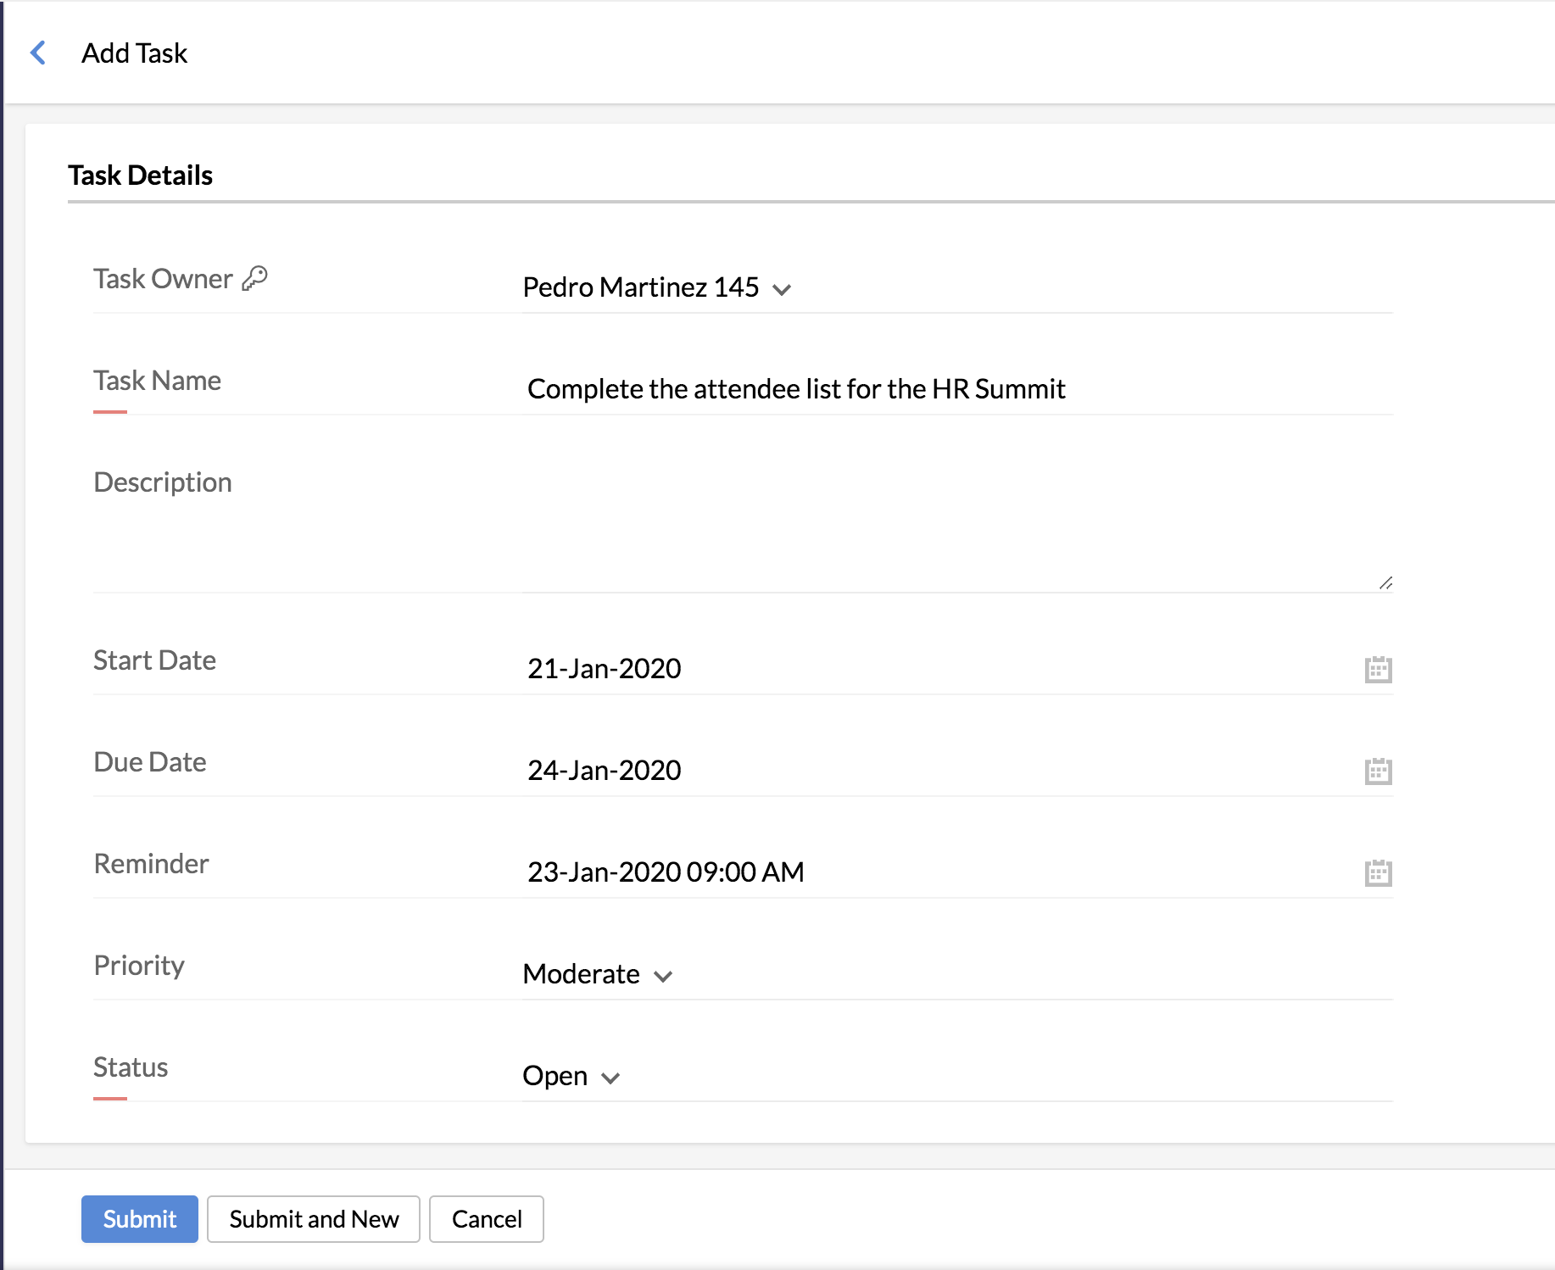Open the Start Date calendar picker icon
1555x1270 pixels.
(1378, 669)
